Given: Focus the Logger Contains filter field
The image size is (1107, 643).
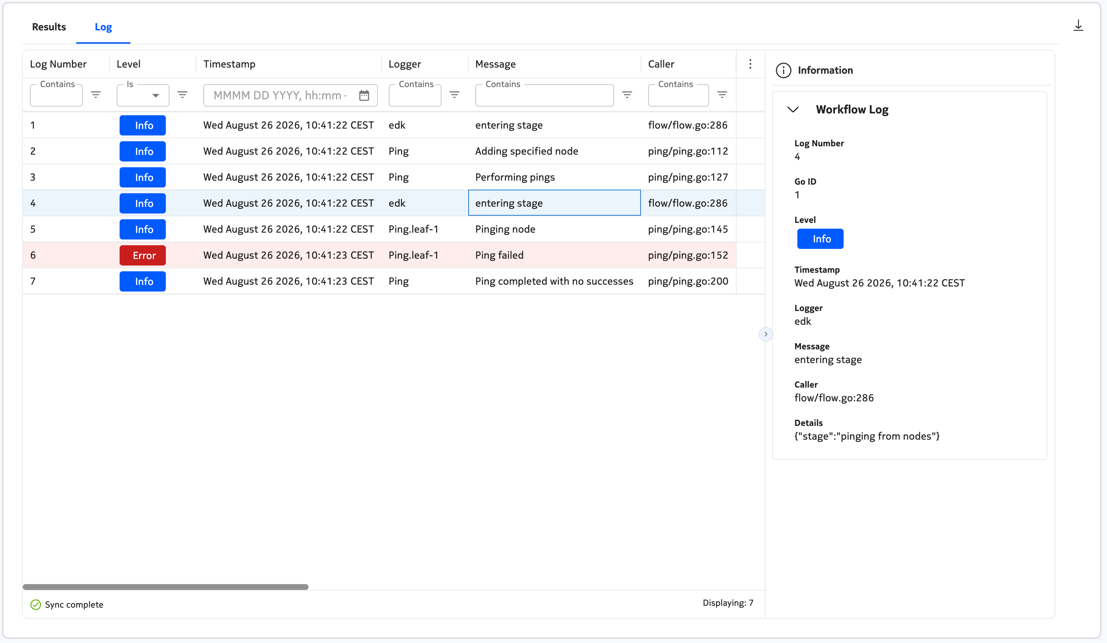Looking at the screenshot, I should point(415,95).
